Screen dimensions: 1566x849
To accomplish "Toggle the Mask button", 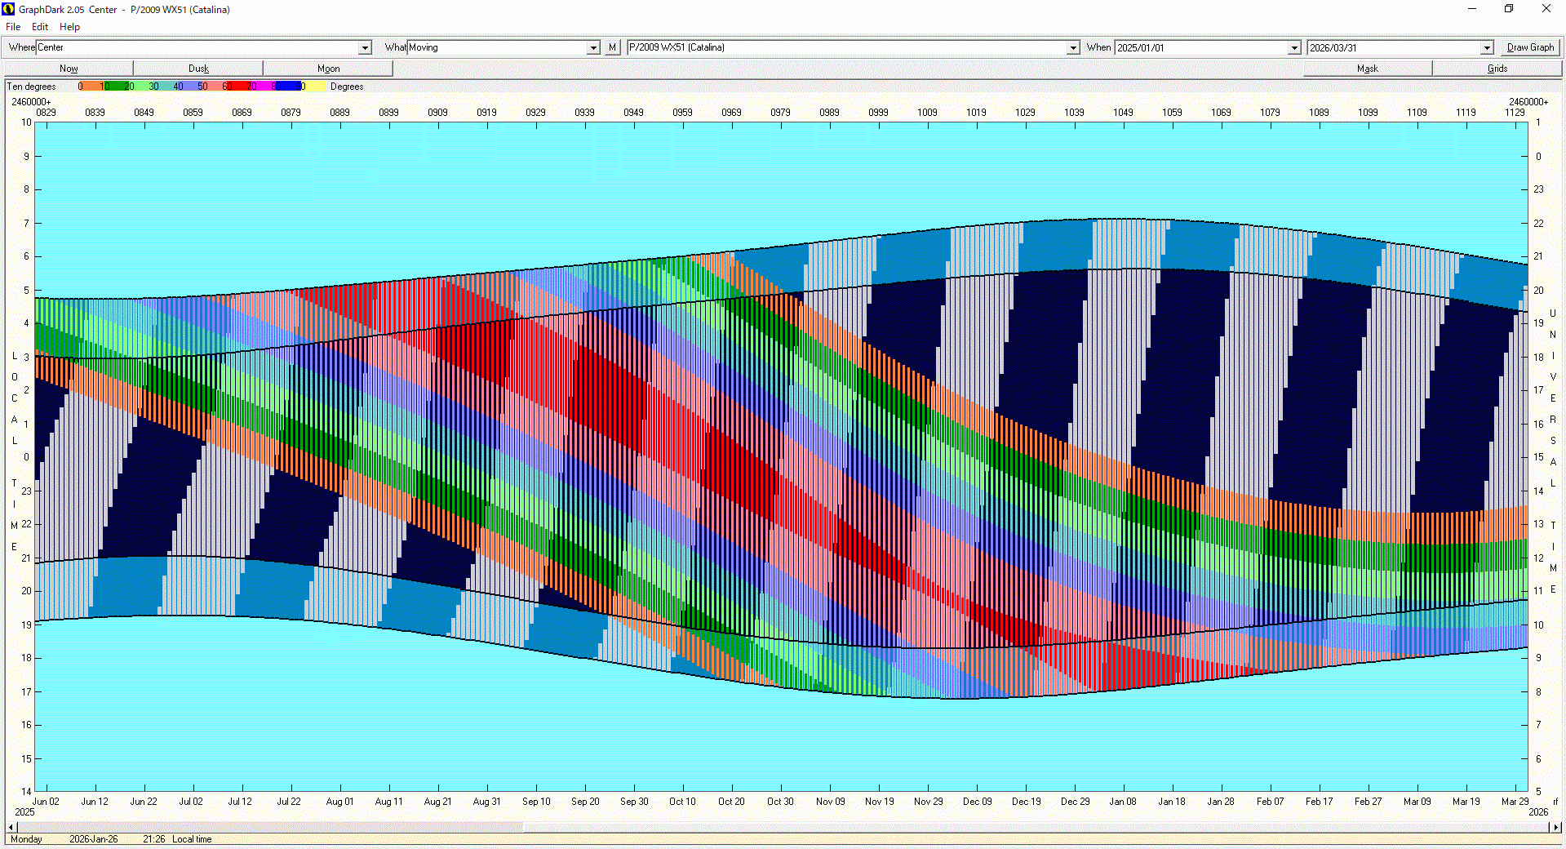I will click(1367, 69).
